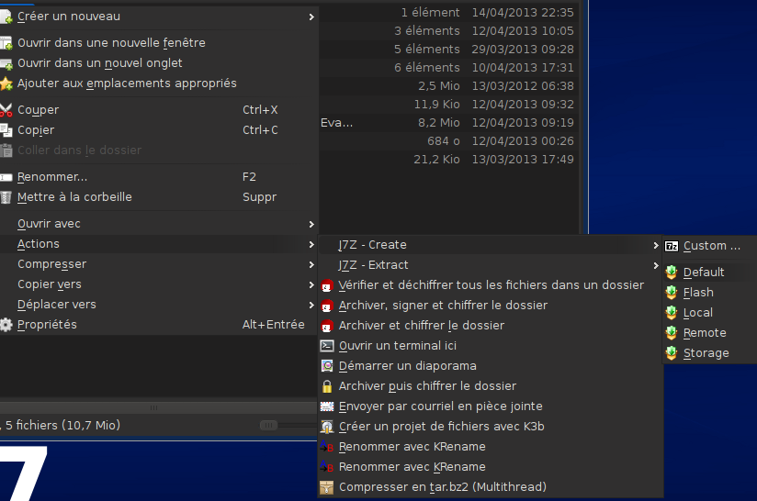Click the Créer un nouveau document icon
The image size is (757, 501).
6,17
